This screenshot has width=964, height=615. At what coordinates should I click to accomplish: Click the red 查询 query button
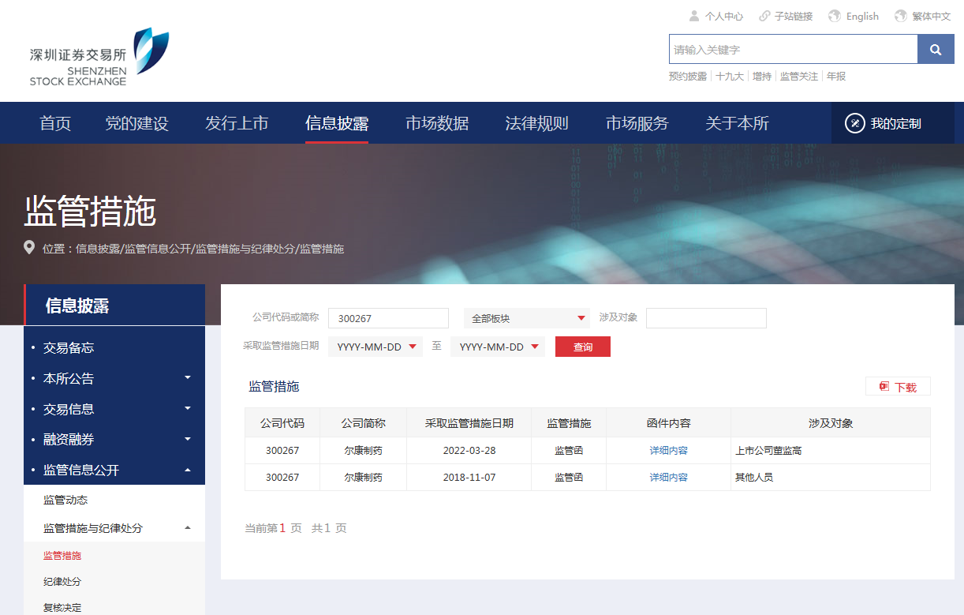582,346
